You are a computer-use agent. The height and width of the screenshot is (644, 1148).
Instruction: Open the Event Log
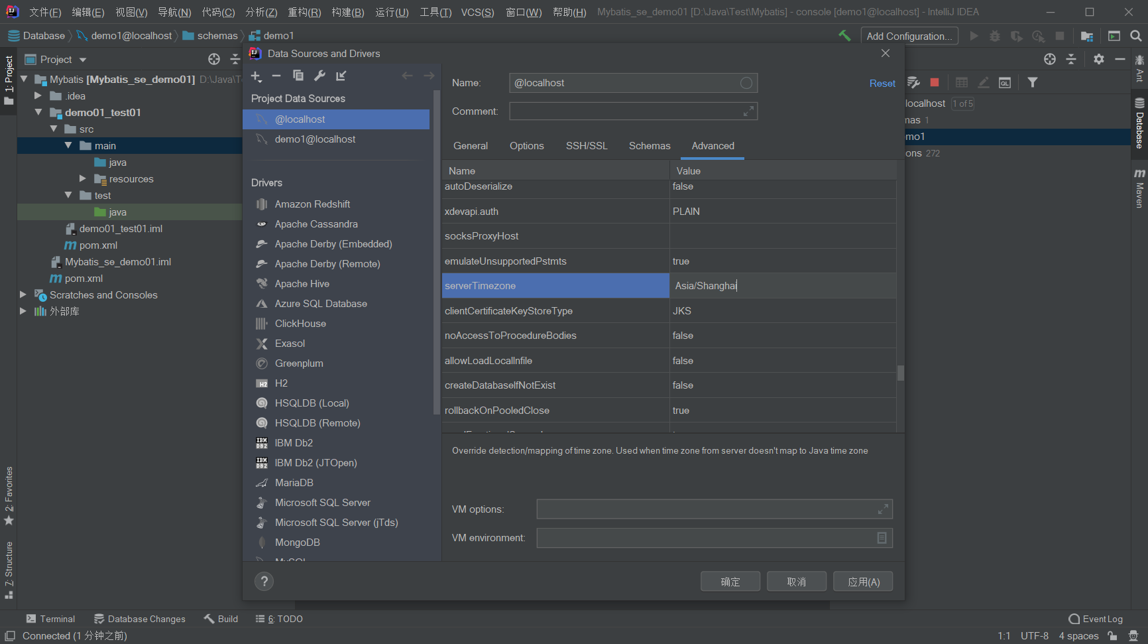[1096, 619]
